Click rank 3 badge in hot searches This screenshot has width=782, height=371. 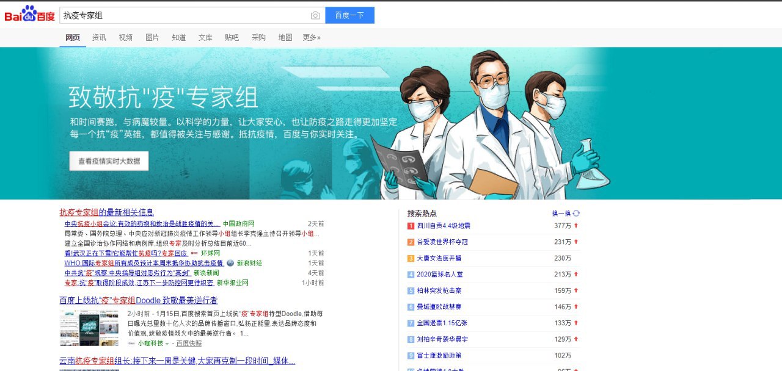pyautogui.click(x=411, y=258)
